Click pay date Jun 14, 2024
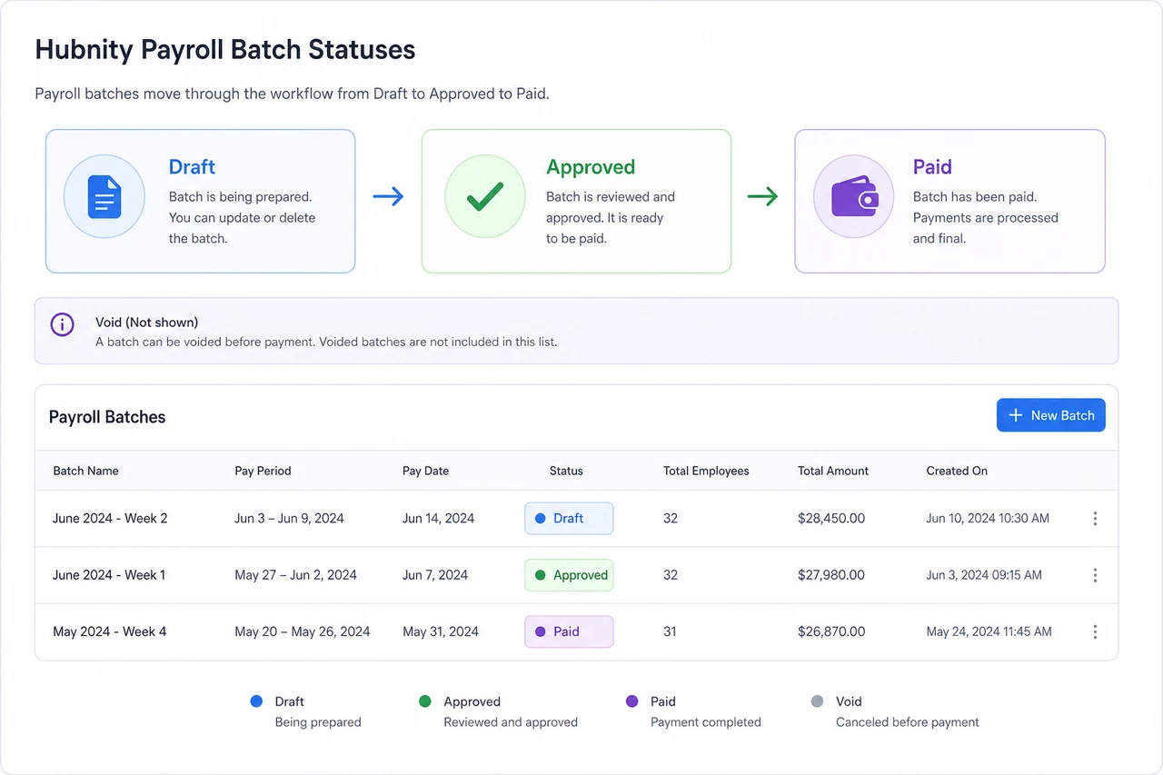 [x=439, y=519]
